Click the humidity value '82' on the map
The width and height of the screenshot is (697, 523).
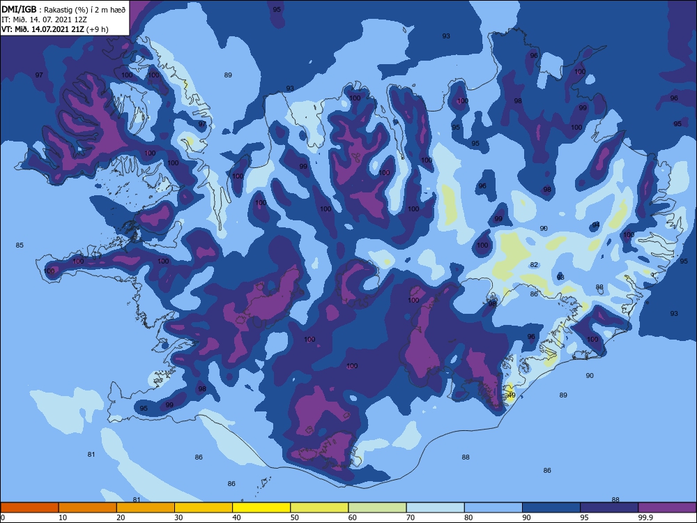tap(534, 264)
